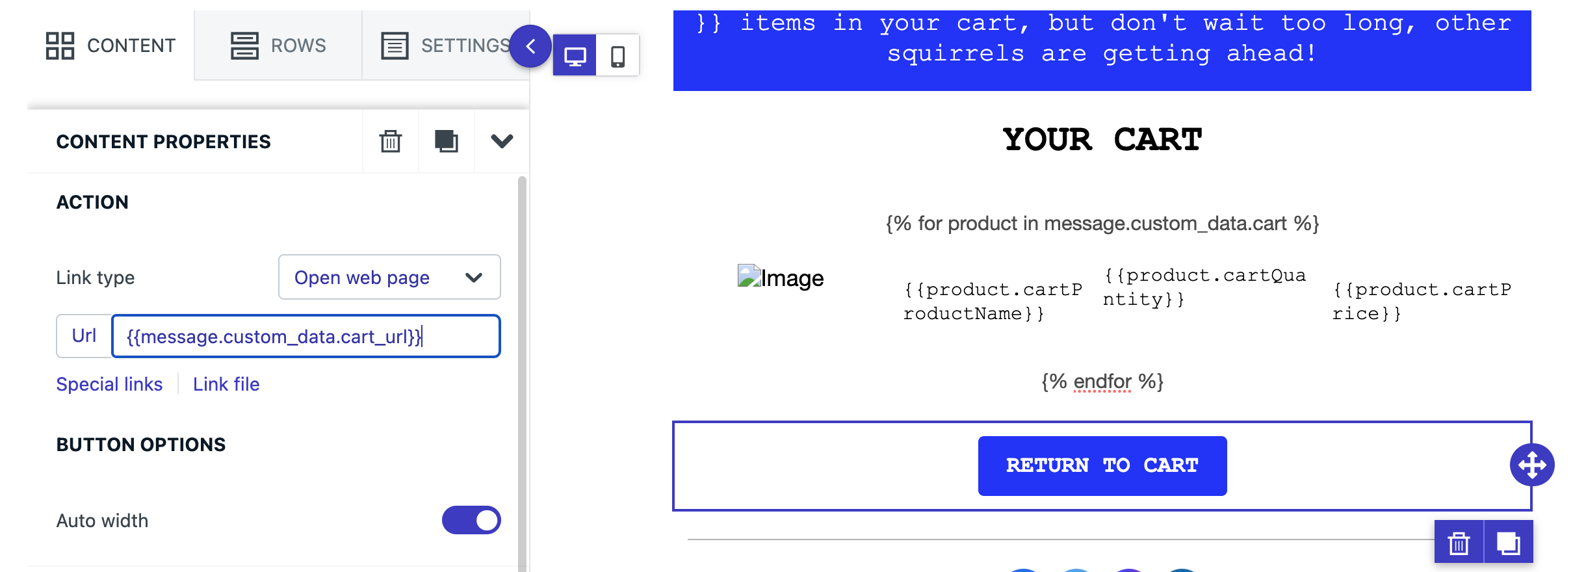
Task: Open the Content tab
Action: click(x=110, y=45)
